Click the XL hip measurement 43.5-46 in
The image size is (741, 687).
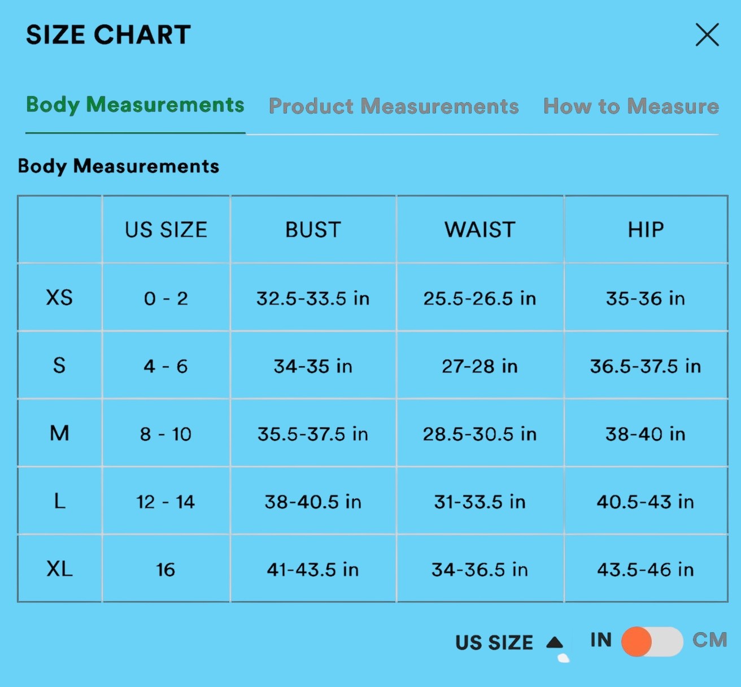646,569
